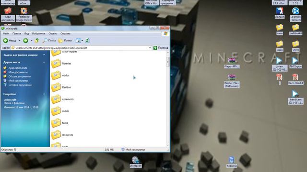Select the Render-Pla... (MrElaman) archive

pyautogui.click(x=232, y=81)
